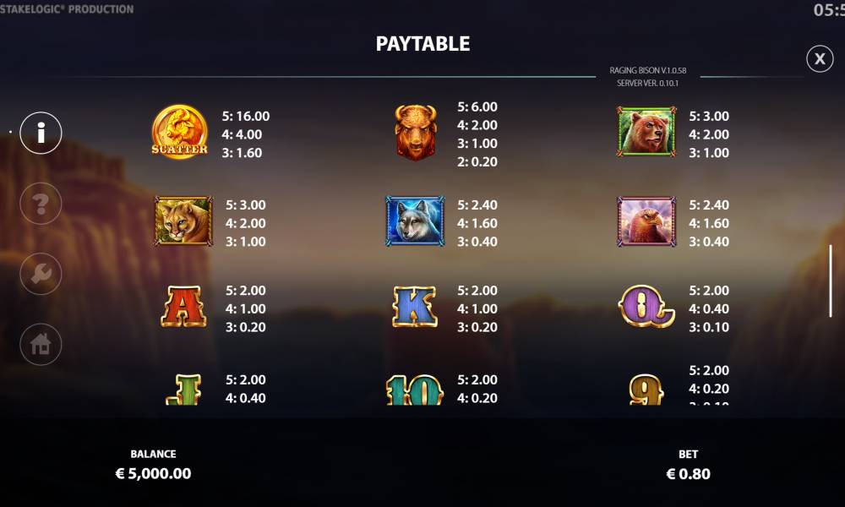Open the info paytable icon

coord(41,133)
